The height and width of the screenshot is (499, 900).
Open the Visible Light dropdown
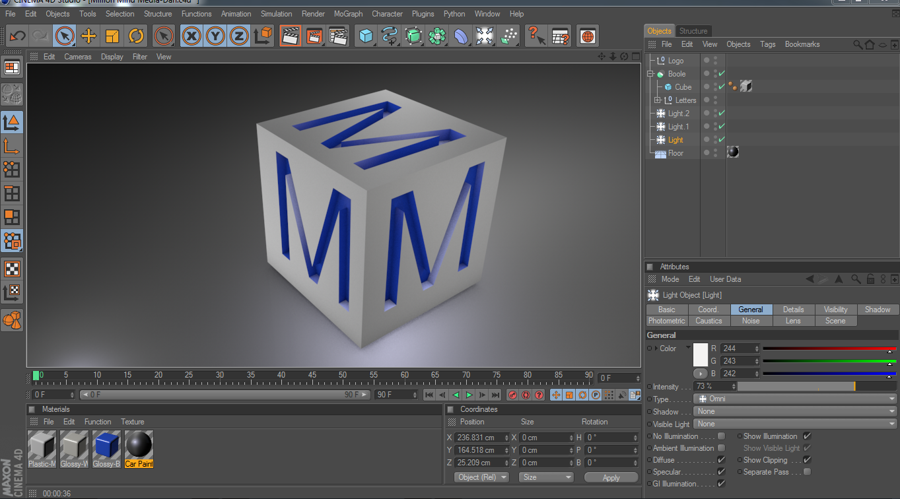tap(795, 424)
